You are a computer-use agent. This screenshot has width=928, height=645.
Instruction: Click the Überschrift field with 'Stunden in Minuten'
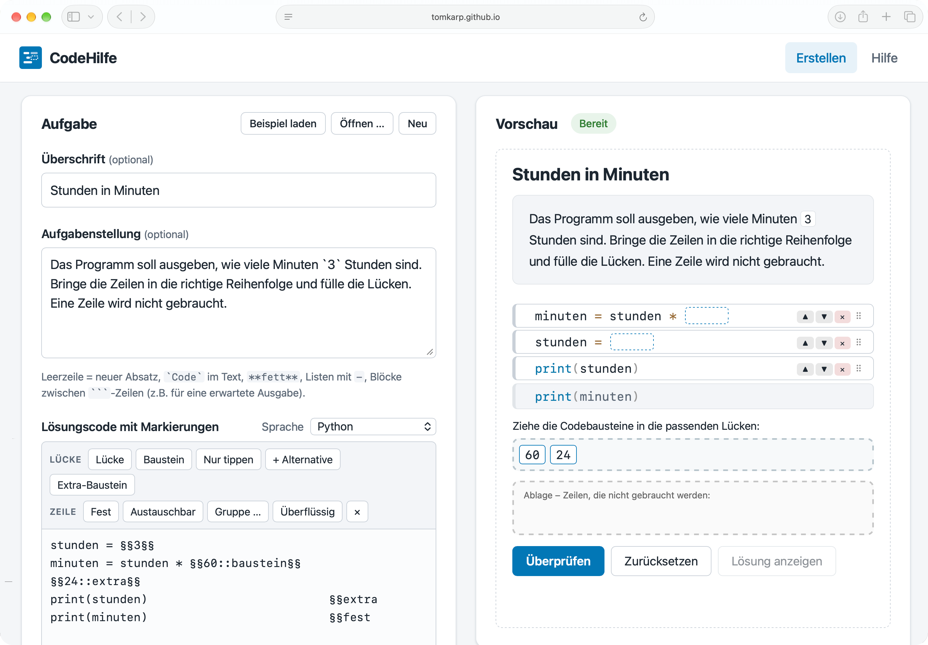(238, 190)
